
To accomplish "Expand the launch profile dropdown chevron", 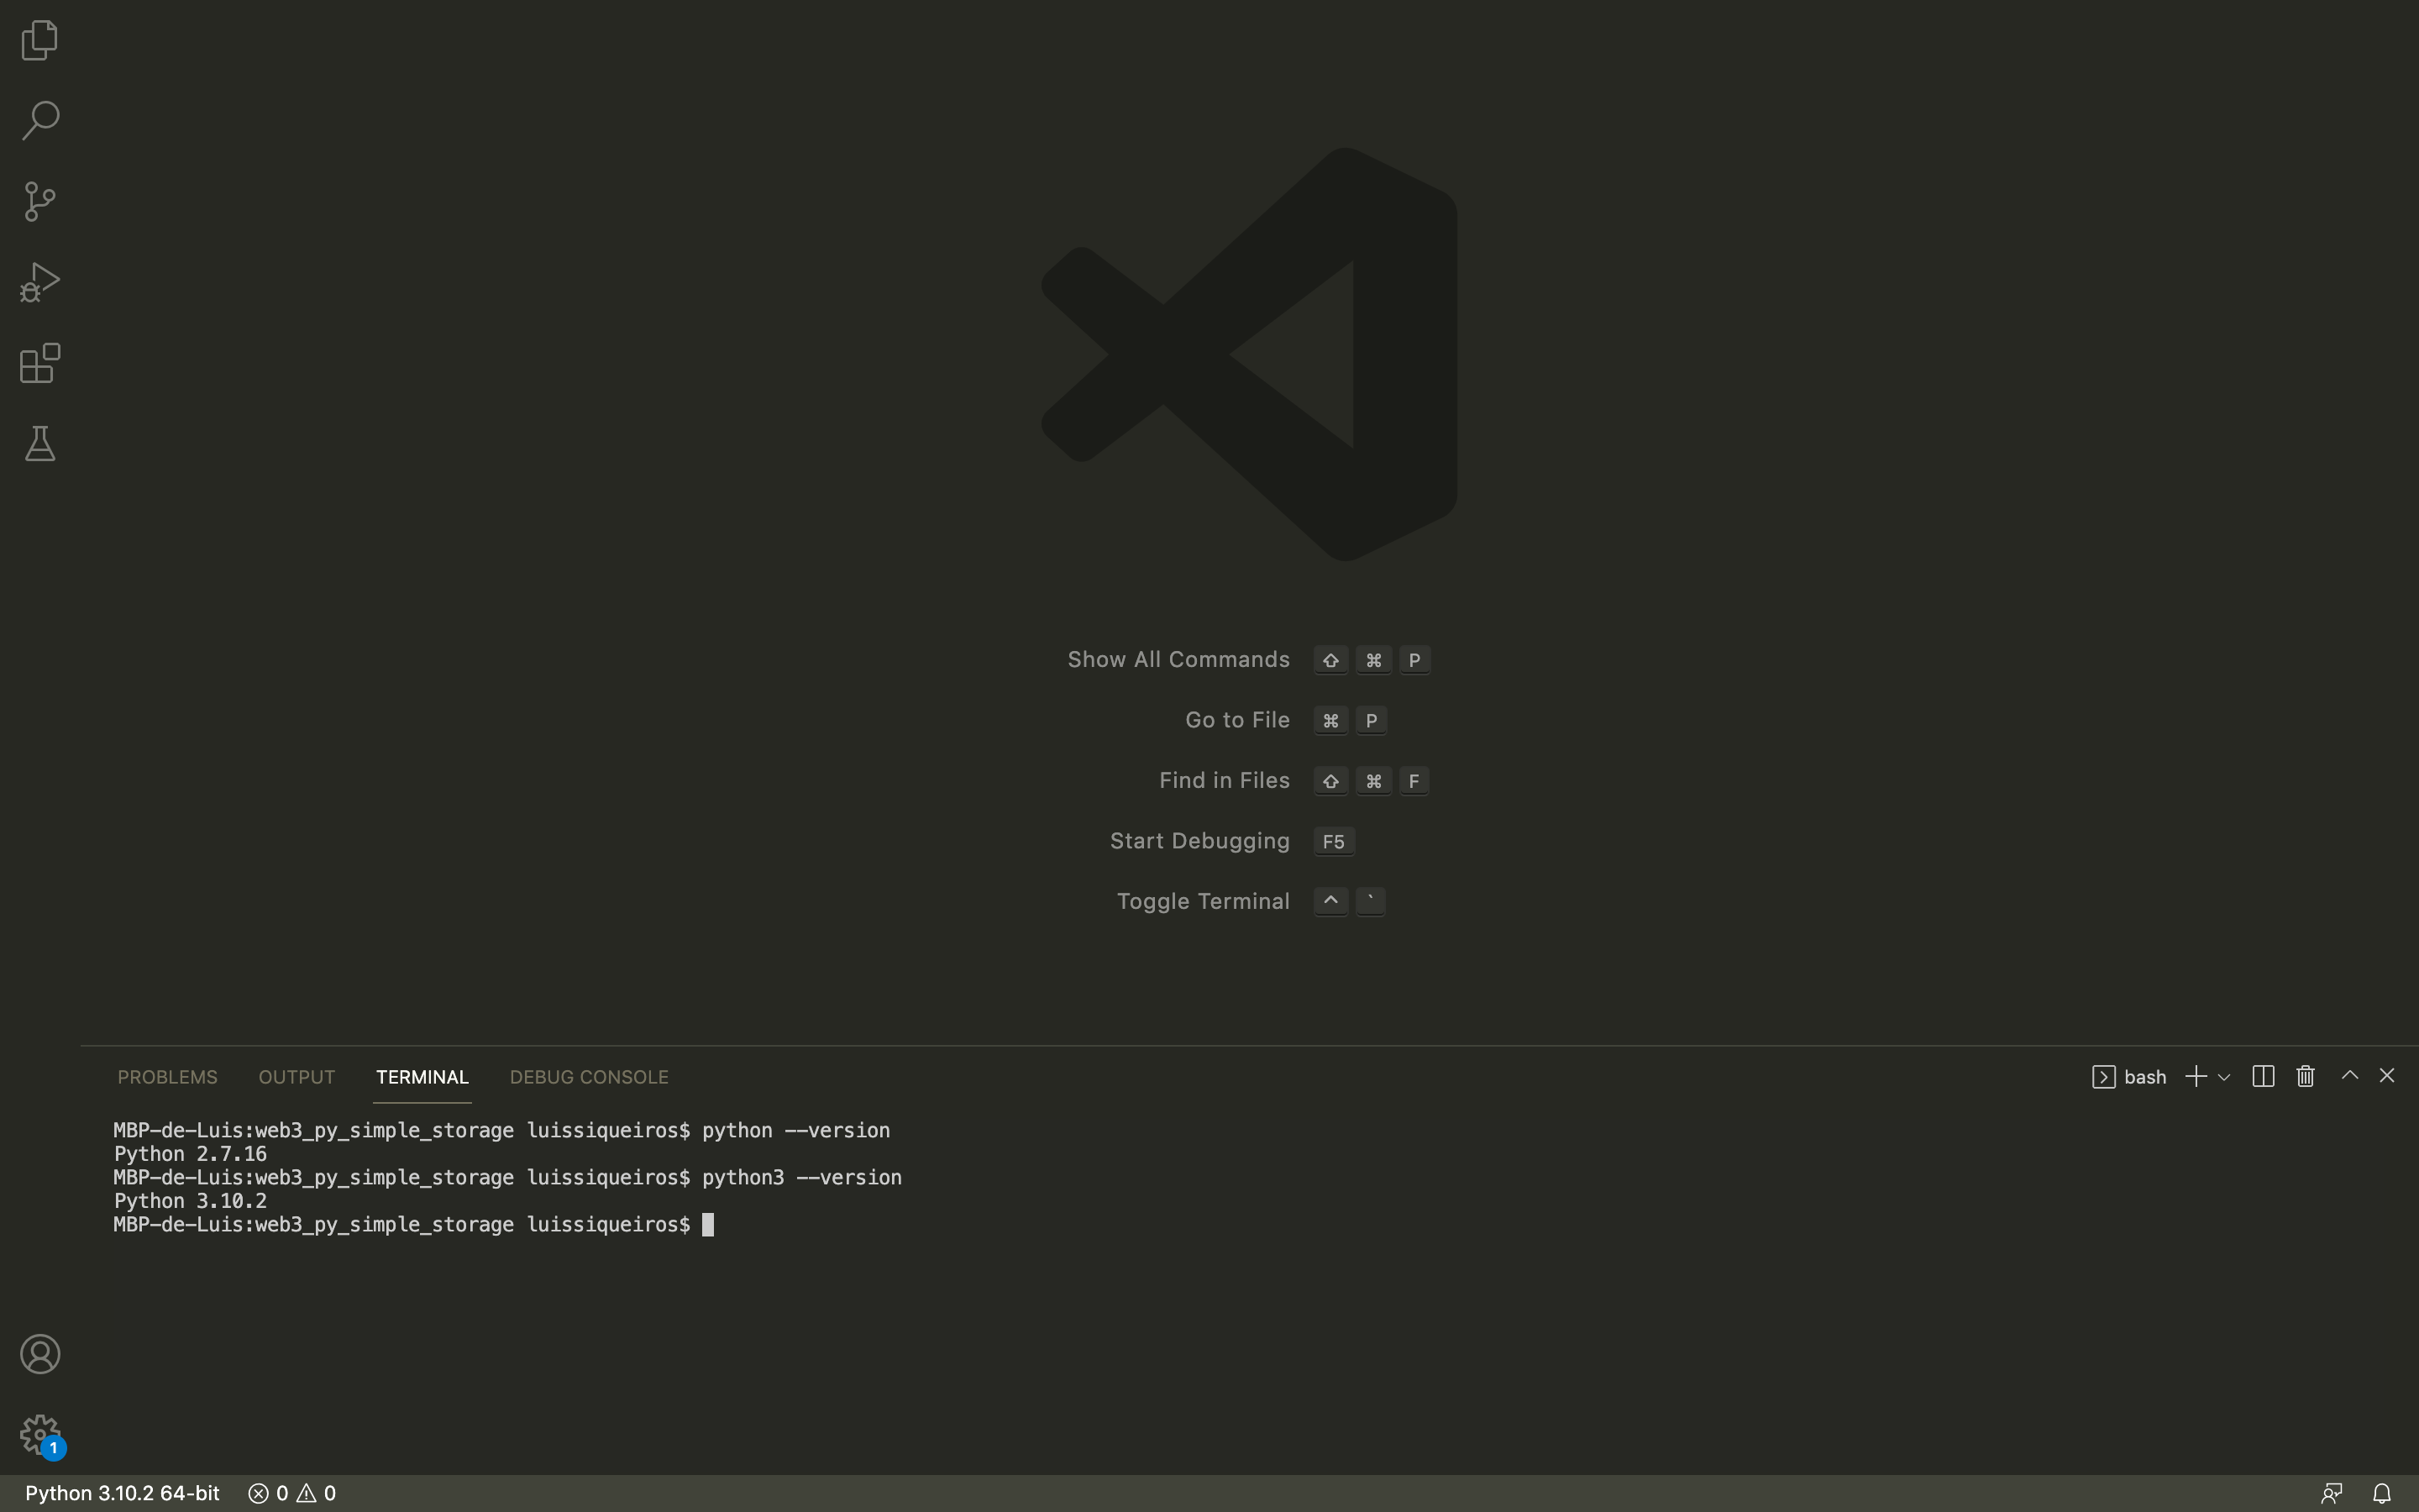I will click(x=2224, y=1077).
